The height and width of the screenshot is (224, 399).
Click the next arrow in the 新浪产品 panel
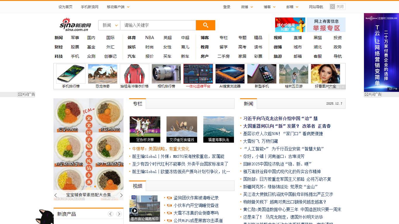[119, 214]
